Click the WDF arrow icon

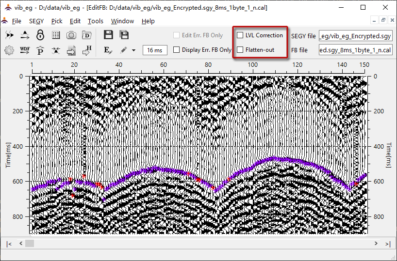coord(25,50)
